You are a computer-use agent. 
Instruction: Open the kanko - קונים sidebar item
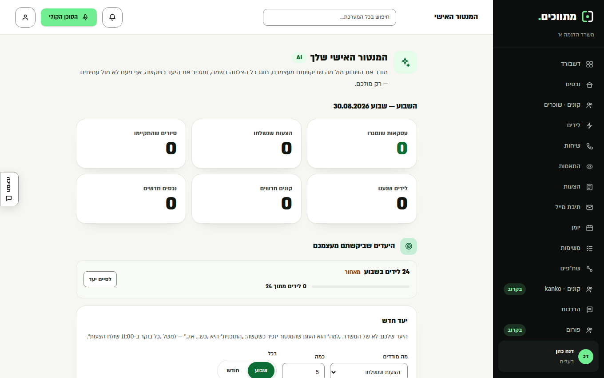(x=548, y=289)
